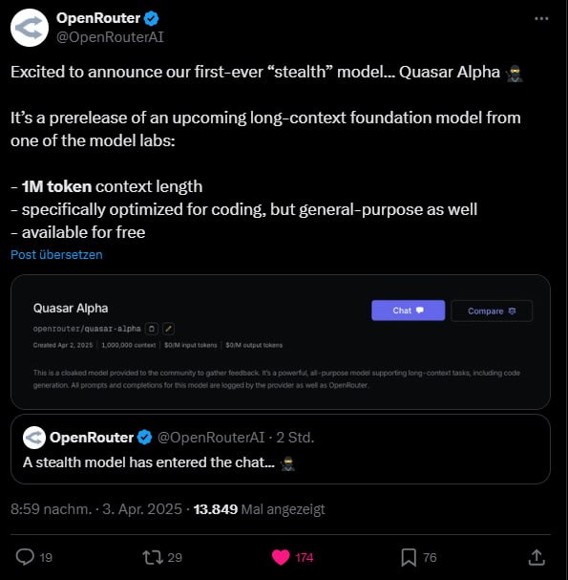Click the Post übersetzen translate link
568x580 pixels.
(x=56, y=255)
